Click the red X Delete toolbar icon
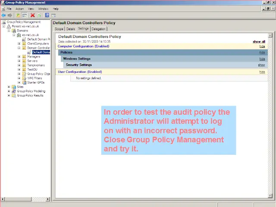 tap(33, 16)
